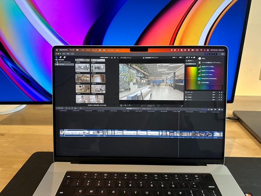Open the Import Media arrow button
261x196 pixels.
(x=64, y=53)
